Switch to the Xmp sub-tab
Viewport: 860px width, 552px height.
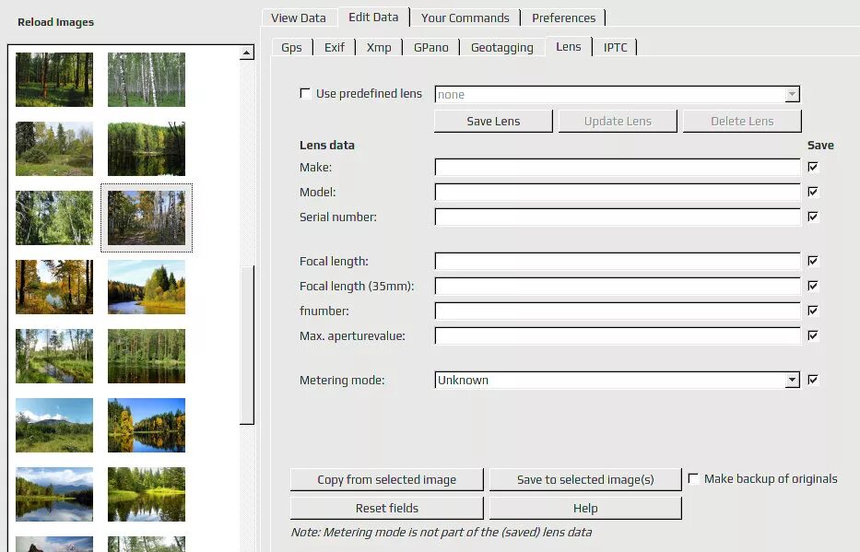tap(379, 47)
